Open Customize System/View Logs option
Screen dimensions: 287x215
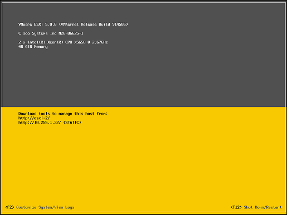pos(45,207)
